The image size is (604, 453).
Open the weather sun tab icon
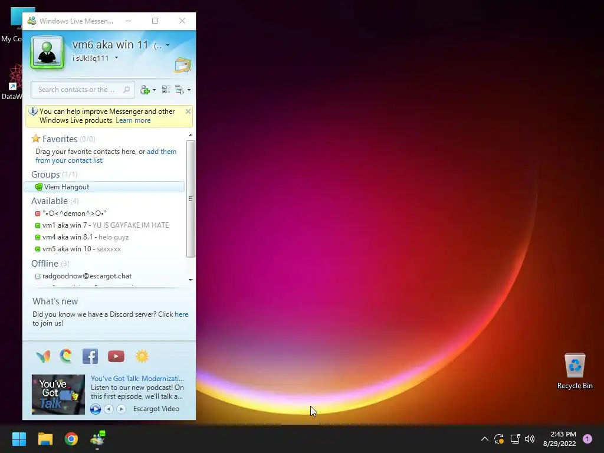142,356
